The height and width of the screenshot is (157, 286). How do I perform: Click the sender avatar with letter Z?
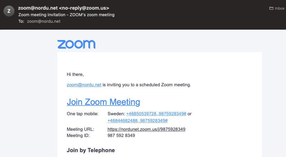tap(9, 11)
